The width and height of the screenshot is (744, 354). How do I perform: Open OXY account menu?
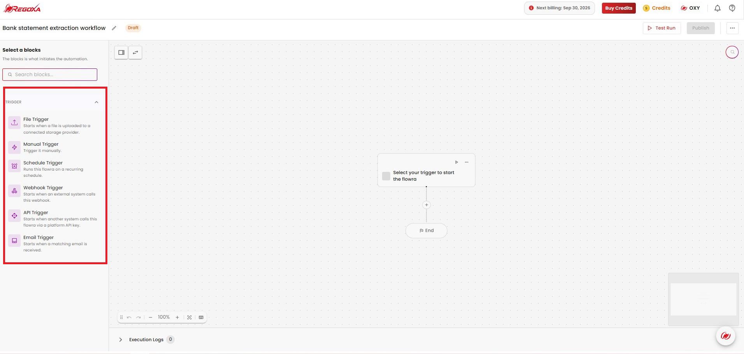click(690, 8)
